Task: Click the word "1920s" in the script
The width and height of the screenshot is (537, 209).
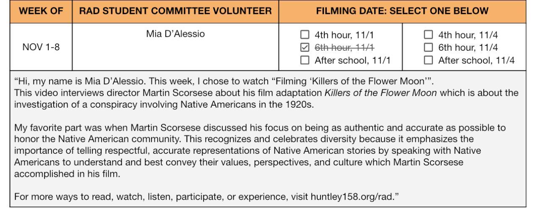Action: tap(299, 103)
